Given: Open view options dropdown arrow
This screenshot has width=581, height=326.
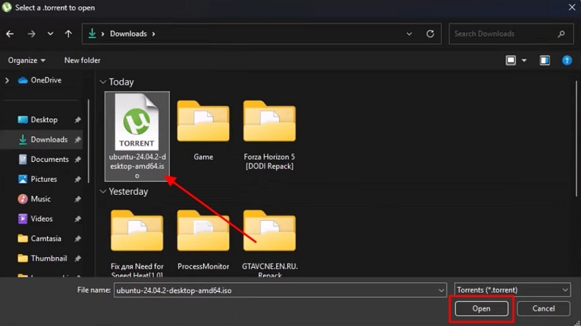Looking at the screenshot, I should click(524, 60).
